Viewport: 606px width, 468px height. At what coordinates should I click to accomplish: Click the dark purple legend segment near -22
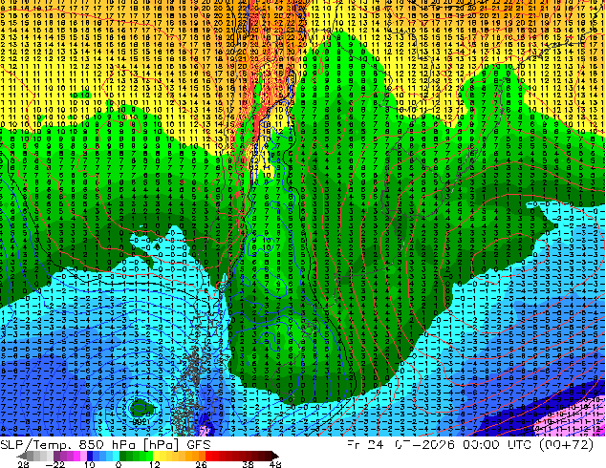[56, 456]
